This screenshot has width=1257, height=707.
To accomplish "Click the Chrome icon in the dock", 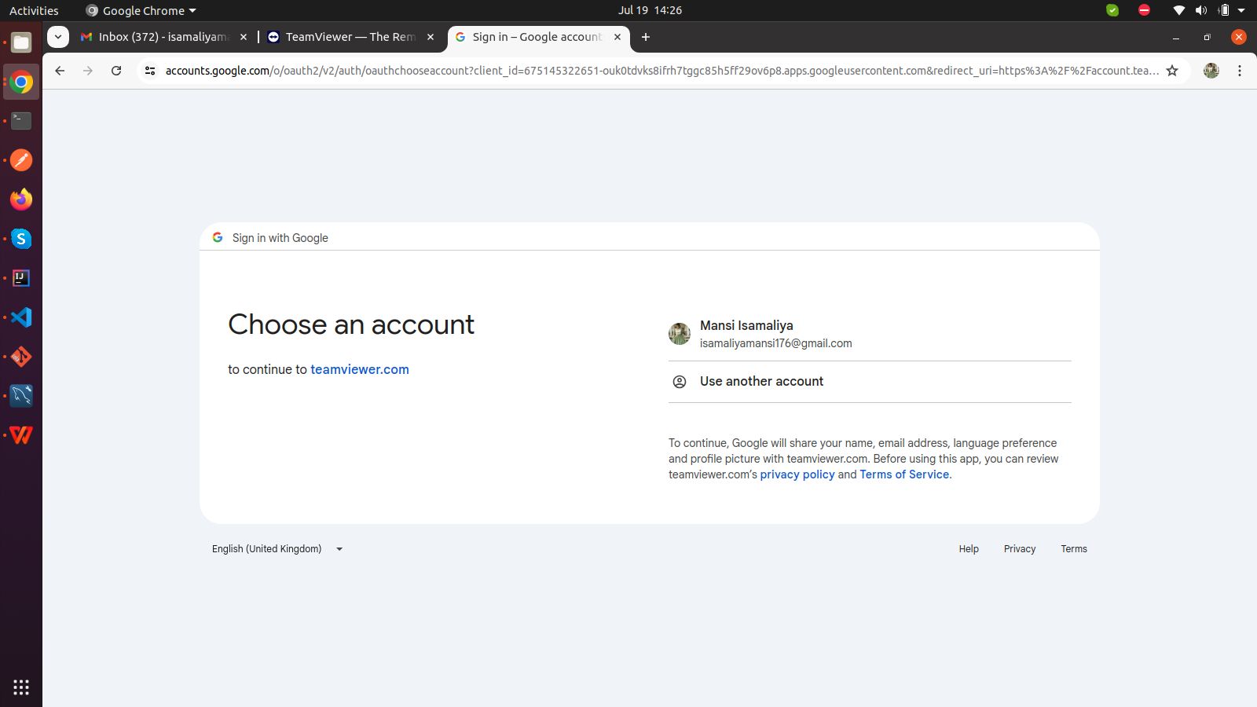I will 21,82.
